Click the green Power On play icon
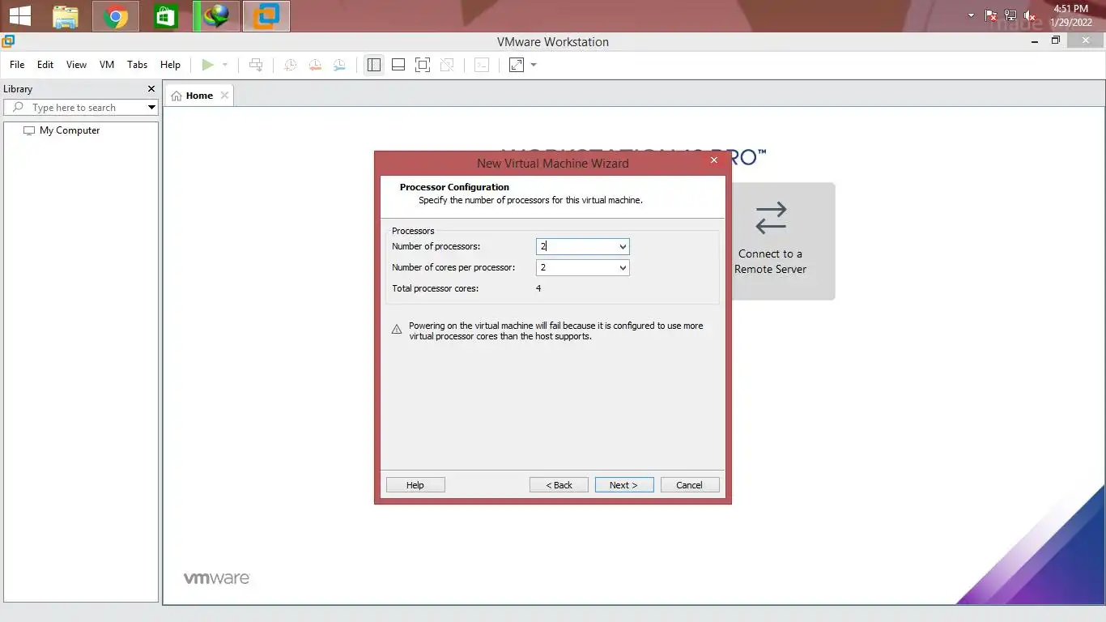The image size is (1106, 622). coord(208,65)
